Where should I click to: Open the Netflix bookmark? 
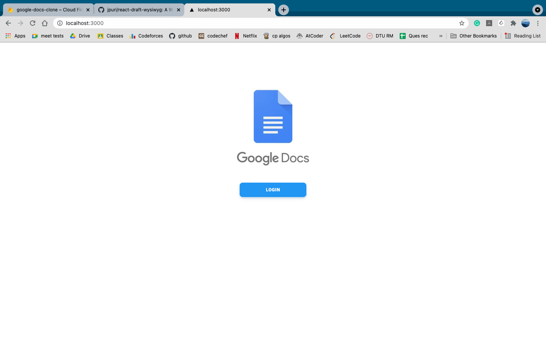246,36
